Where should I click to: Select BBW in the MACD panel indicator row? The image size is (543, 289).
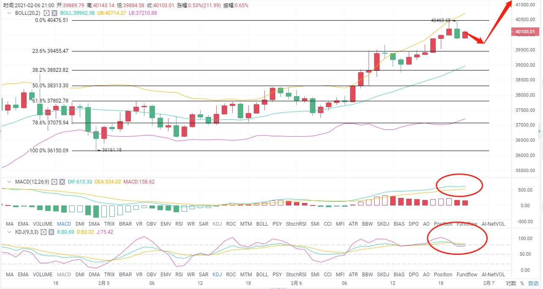368,224
